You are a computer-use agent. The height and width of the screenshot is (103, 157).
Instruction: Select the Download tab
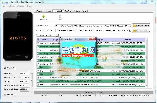pos(58,11)
